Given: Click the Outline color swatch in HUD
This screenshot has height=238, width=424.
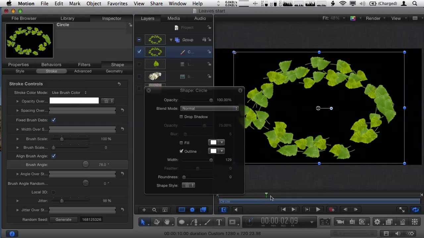Looking at the screenshot, I should tap(213, 151).
